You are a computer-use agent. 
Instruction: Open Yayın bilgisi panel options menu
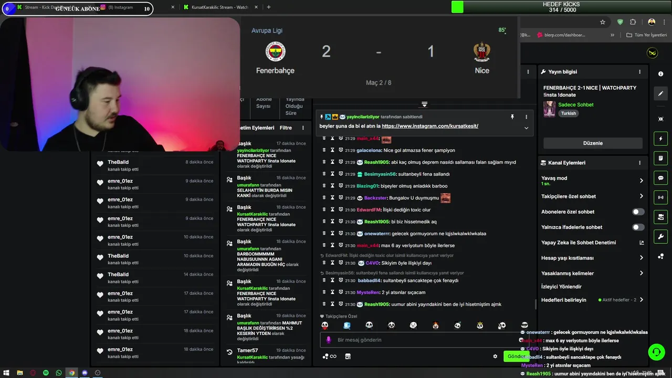pos(639,72)
